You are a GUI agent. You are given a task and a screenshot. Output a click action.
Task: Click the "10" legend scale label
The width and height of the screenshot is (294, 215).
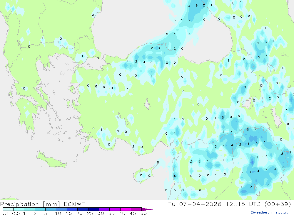pyautogui.click(x=58, y=213)
